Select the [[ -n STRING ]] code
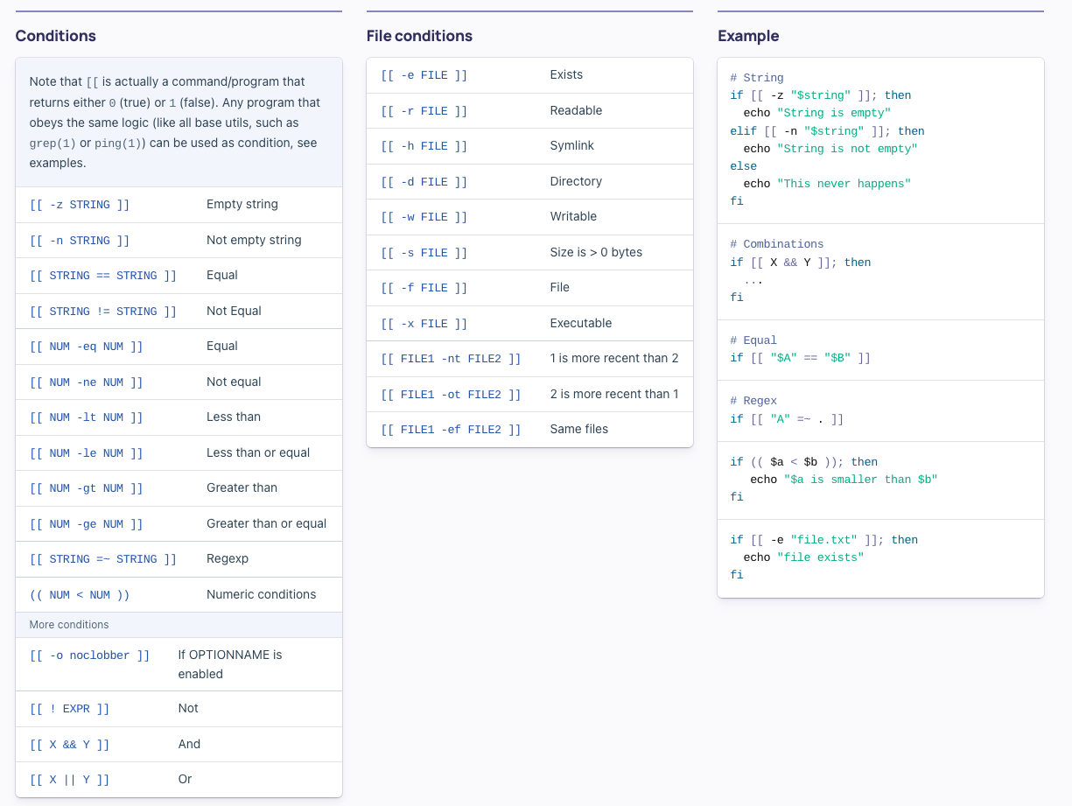 tap(80, 241)
